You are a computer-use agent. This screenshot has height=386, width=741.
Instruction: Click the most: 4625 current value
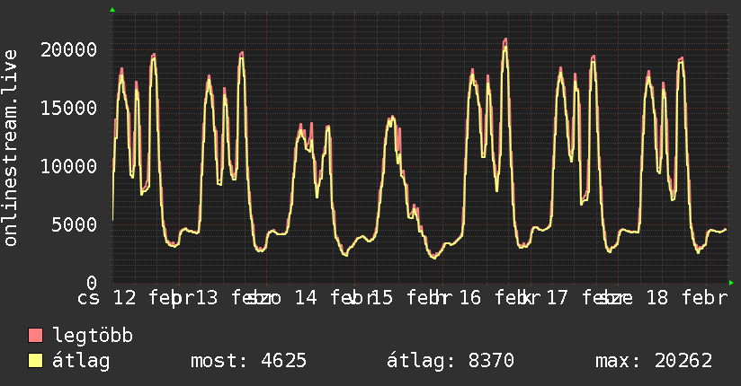click(248, 362)
